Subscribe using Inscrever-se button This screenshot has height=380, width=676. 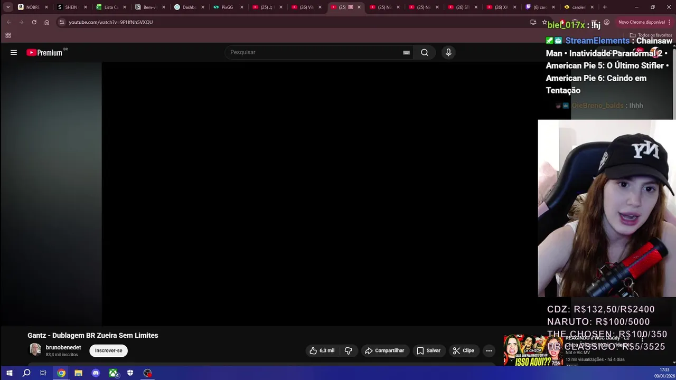109,350
